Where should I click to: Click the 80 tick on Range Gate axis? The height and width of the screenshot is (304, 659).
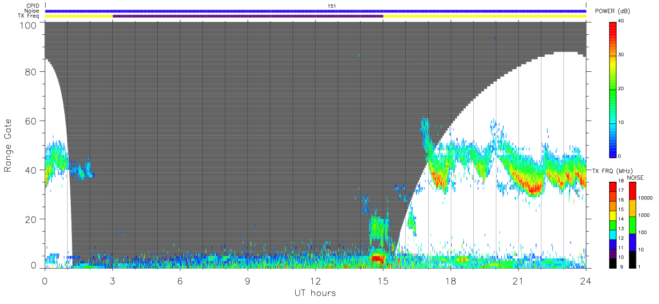32,72
